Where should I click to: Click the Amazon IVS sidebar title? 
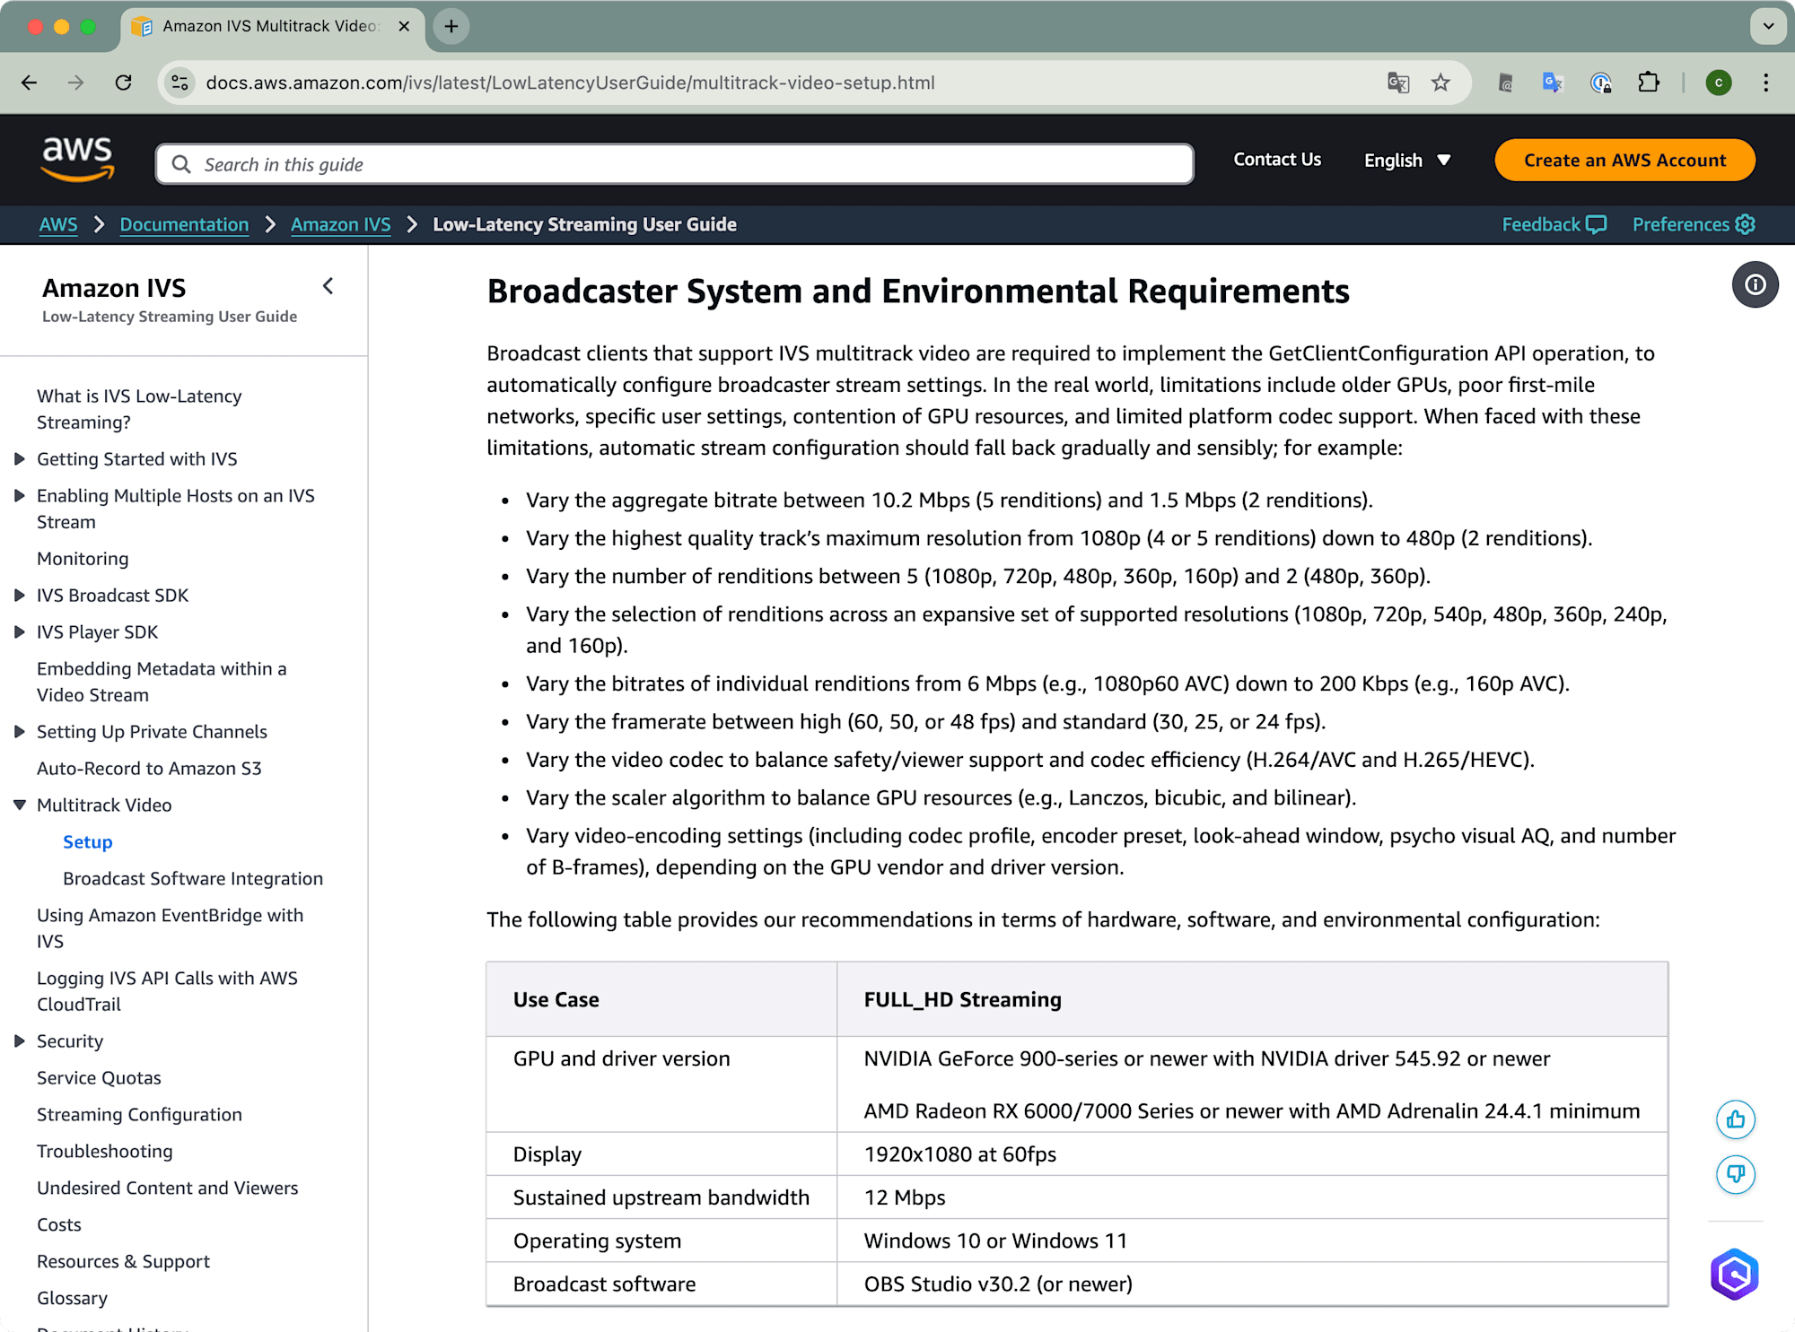point(114,288)
